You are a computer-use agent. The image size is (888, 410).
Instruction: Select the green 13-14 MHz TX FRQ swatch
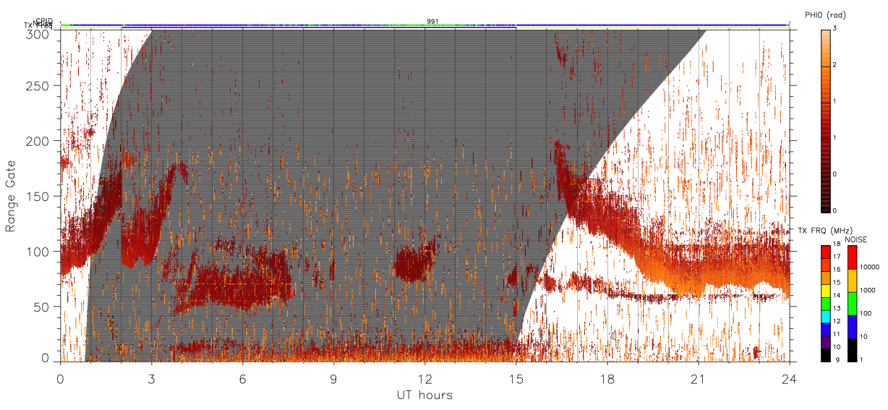pyautogui.click(x=825, y=304)
